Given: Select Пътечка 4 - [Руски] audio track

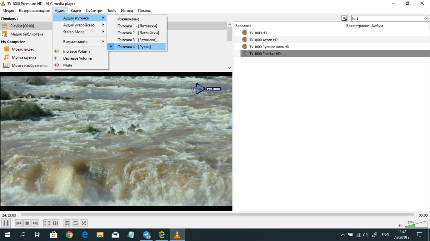Looking at the screenshot, I should pos(136,47).
